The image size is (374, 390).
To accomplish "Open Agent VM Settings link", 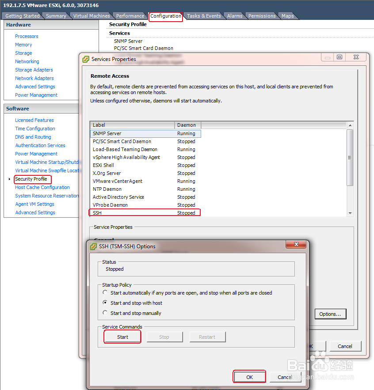I will pyautogui.click(x=34, y=204).
